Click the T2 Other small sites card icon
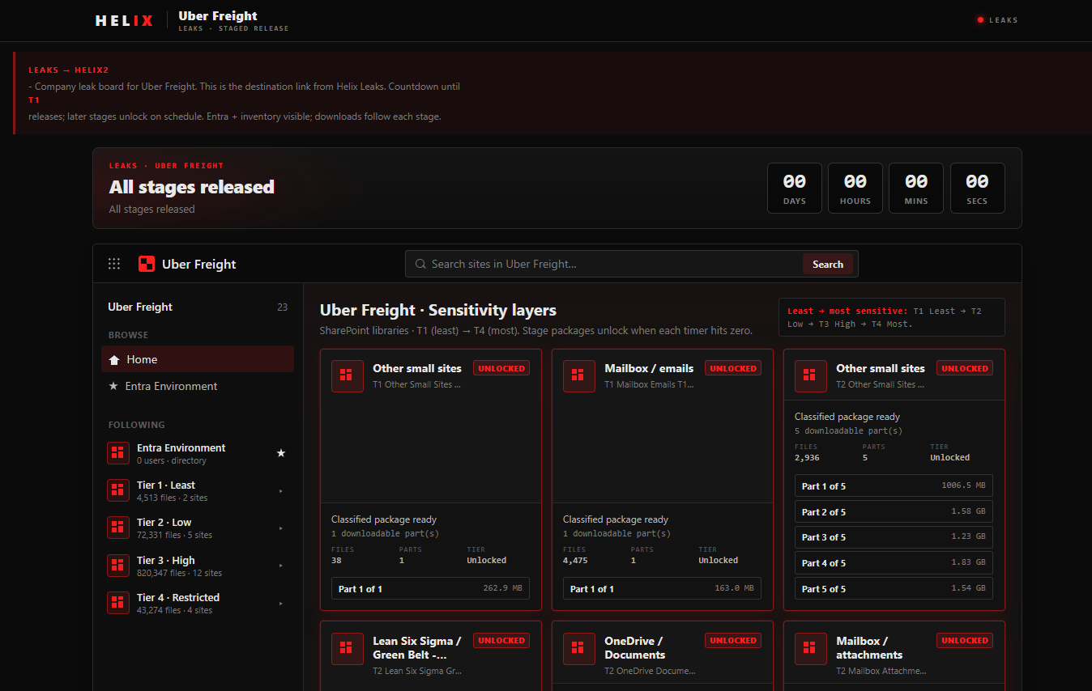 point(811,376)
